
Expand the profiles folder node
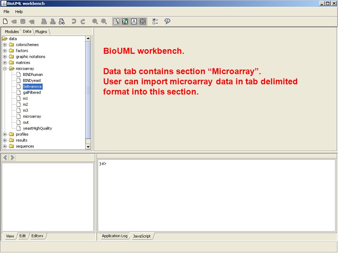coord(5,135)
